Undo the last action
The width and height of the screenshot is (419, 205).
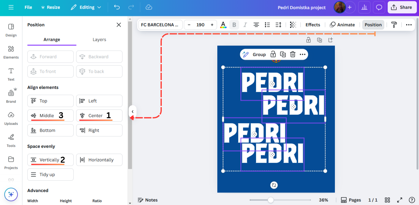coord(117,7)
